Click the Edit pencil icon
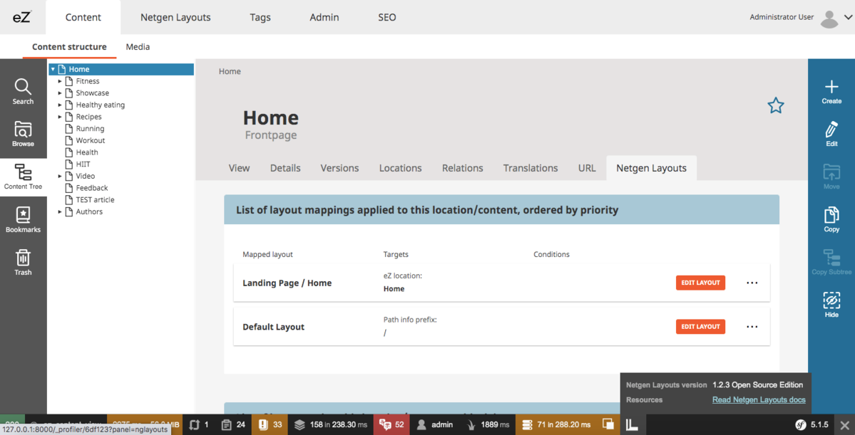The width and height of the screenshot is (855, 435). coord(831,134)
